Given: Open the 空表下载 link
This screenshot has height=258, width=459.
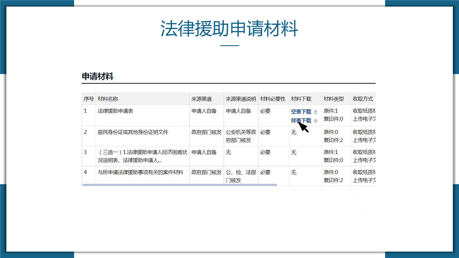Looking at the screenshot, I should click(x=301, y=111).
